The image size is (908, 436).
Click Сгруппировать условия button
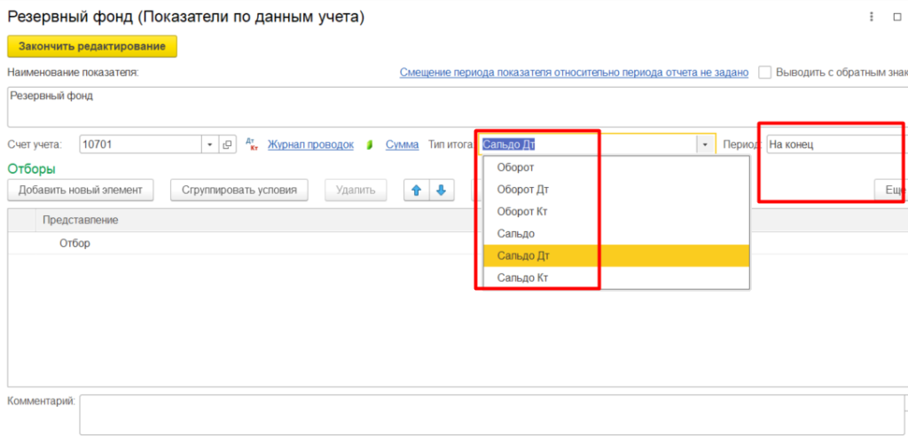click(239, 190)
